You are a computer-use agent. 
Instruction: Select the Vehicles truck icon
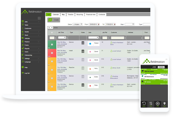point(23,38)
